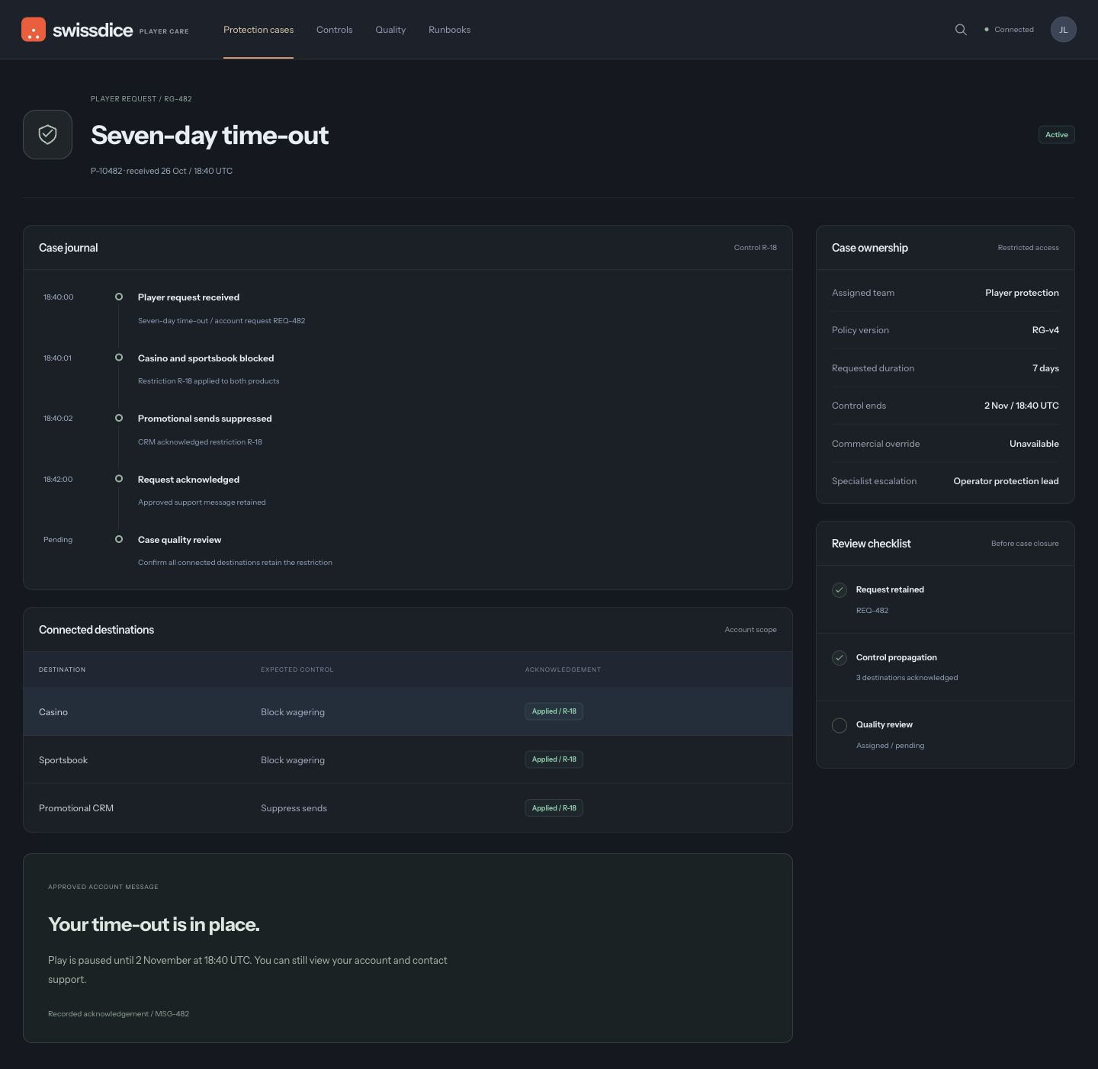Click the Player request received timeline marker
Viewport: 1098px width, 1069px height.
tap(119, 297)
